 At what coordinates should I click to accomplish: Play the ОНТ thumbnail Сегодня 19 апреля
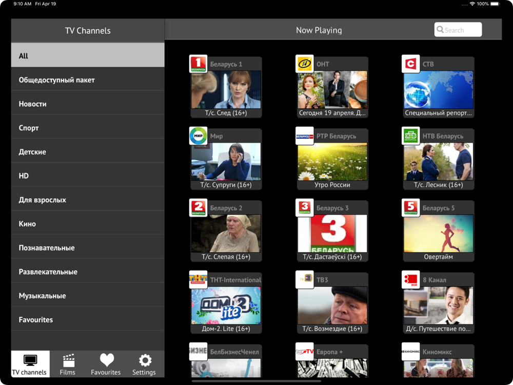pos(332,90)
